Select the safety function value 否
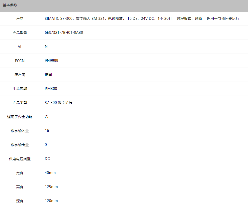The image size is (248, 207). pos(46,117)
